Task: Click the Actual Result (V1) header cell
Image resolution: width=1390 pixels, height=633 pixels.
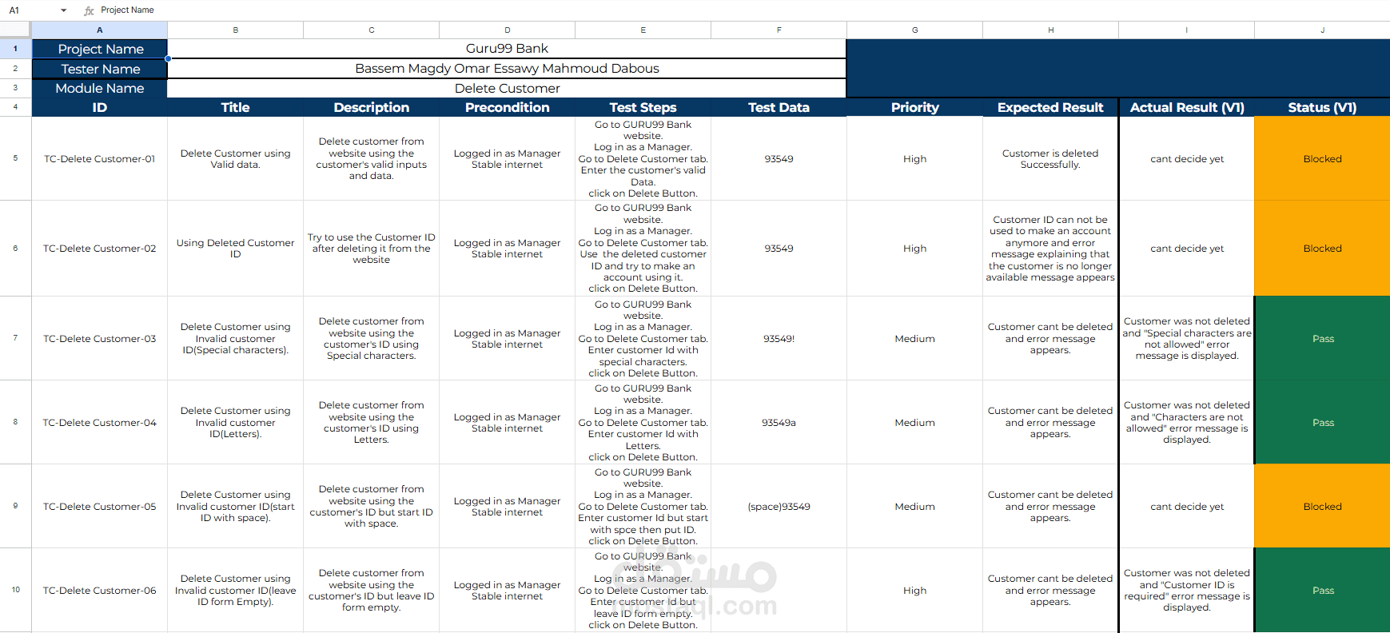Action: (x=1187, y=107)
